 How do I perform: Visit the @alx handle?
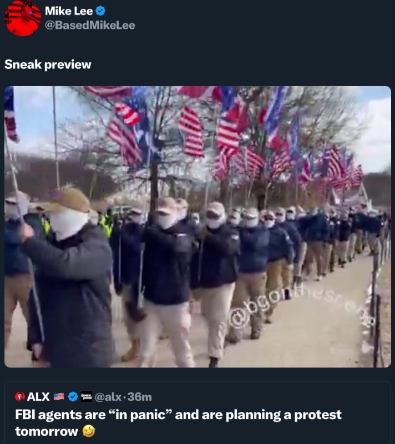(x=109, y=397)
